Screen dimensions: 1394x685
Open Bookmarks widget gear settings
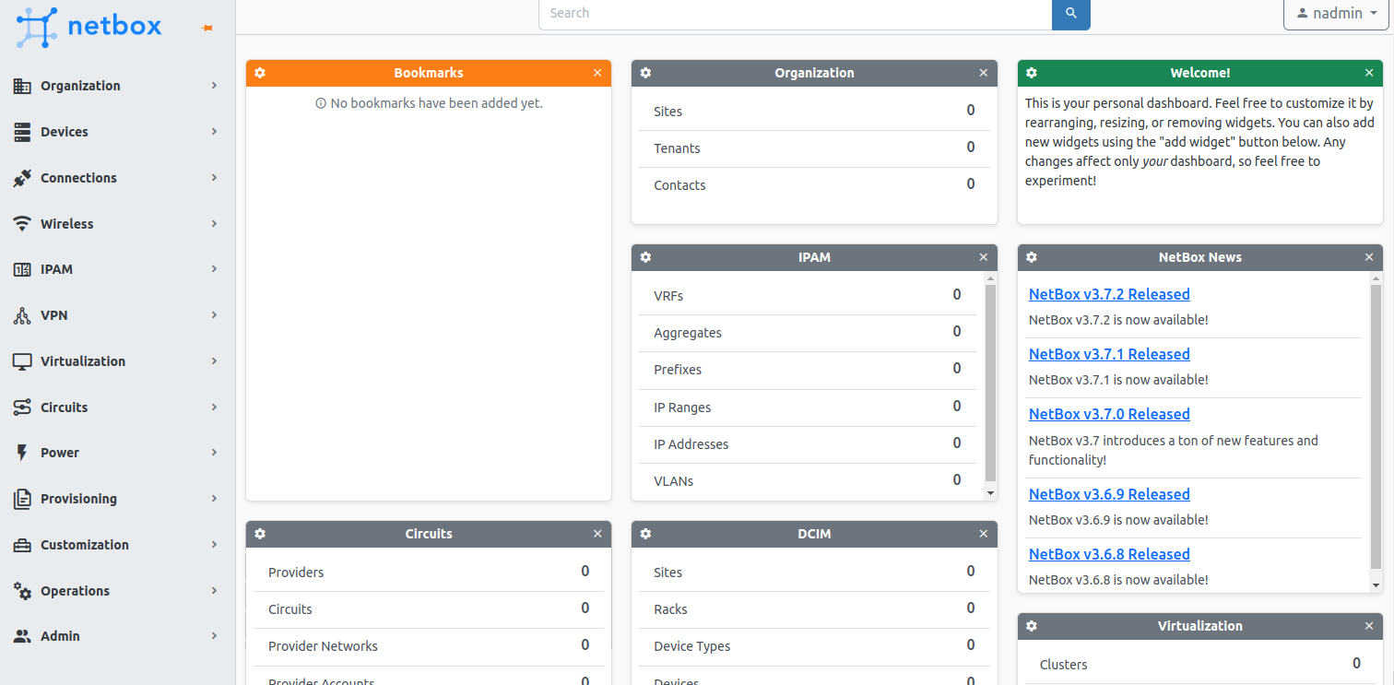[260, 73]
